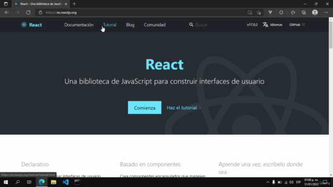Open the Comunidad navigation item
The width and height of the screenshot is (333, 187).
(155, 24)
